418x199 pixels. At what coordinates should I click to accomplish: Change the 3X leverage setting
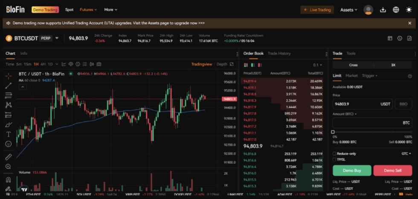[x=393, y=65]
